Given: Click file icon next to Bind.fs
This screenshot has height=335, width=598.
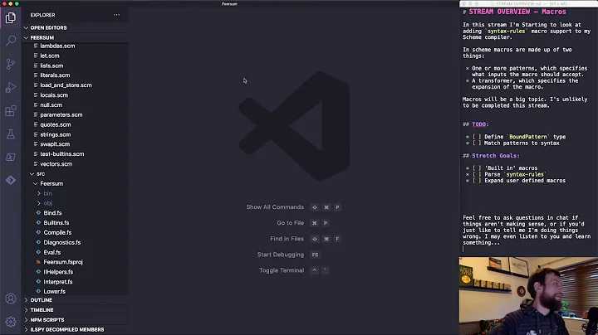Looking at the screenshot, I should (38, 213).
